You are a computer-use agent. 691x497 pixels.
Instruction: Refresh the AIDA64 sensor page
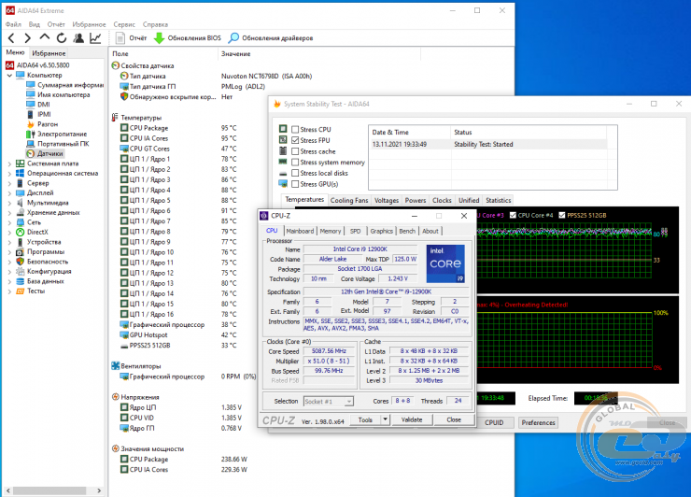62,38
